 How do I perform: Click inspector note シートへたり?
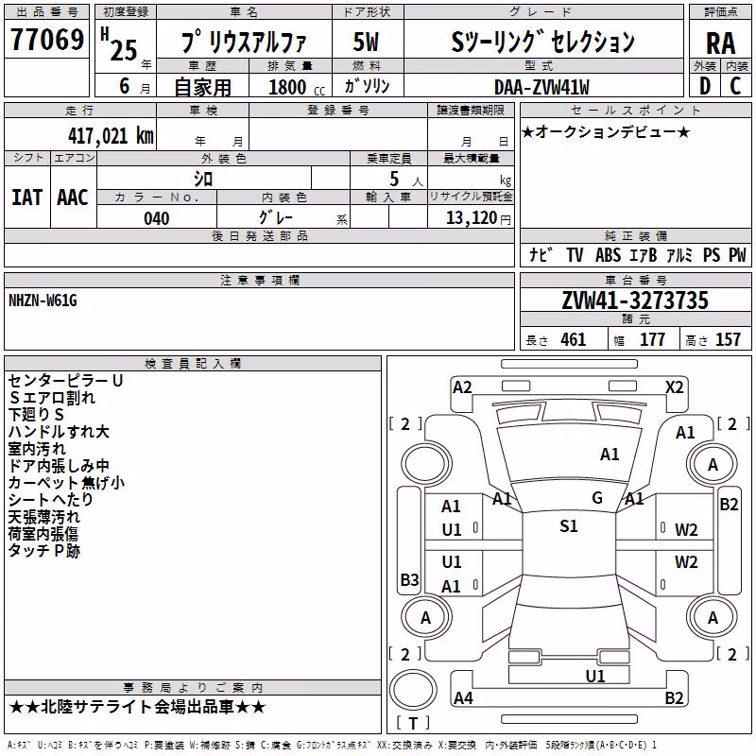coord(50,500)
